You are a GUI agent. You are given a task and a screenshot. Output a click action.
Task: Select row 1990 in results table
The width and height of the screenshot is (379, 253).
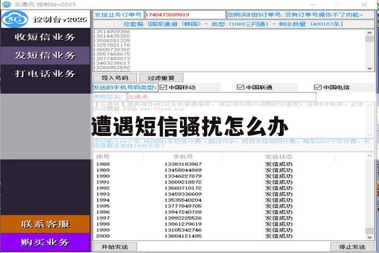230,176
